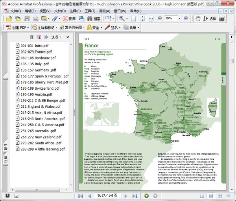Open the 视图(V) menu

pyautogui.click(x=45, y=11)
